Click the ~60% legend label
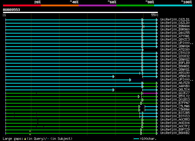The image size is (195, 141). click(112, 2)
